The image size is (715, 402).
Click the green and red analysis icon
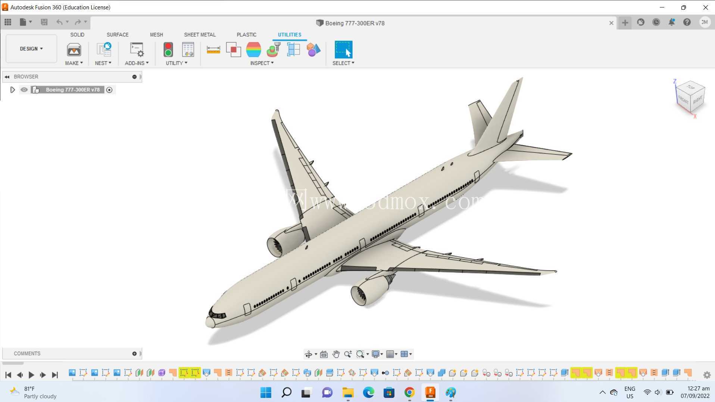click(x=274, y=50)
